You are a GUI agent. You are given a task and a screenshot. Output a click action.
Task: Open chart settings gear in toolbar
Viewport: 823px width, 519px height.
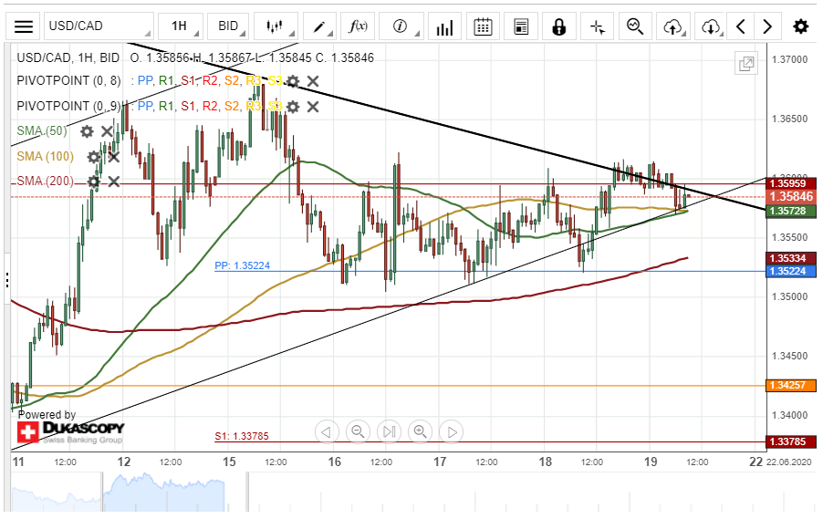click(800, 26)
